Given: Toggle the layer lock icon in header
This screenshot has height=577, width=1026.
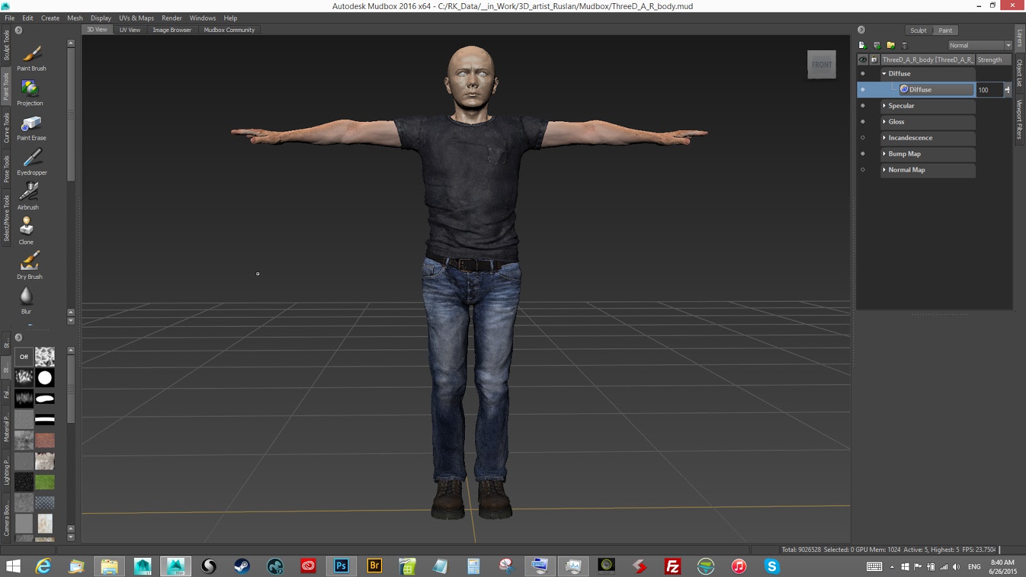Looking at the screenshot, I should [874, 60].
